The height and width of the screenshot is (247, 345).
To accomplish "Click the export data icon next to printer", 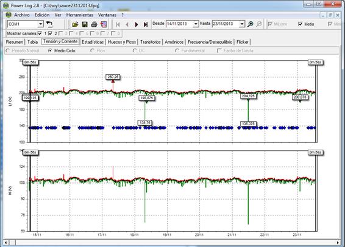I will pos(104,24).
